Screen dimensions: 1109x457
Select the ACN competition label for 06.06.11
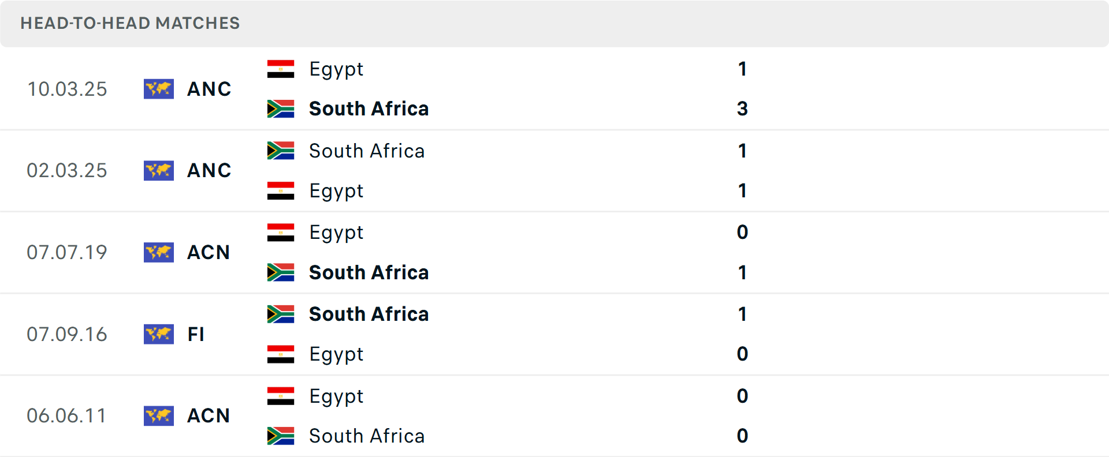coord(209,415)
